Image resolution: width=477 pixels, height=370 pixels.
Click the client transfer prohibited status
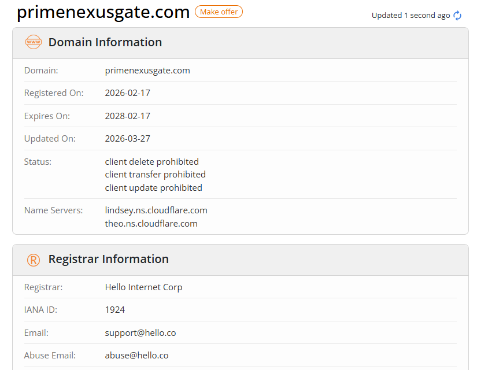click(x=155, y=175)
